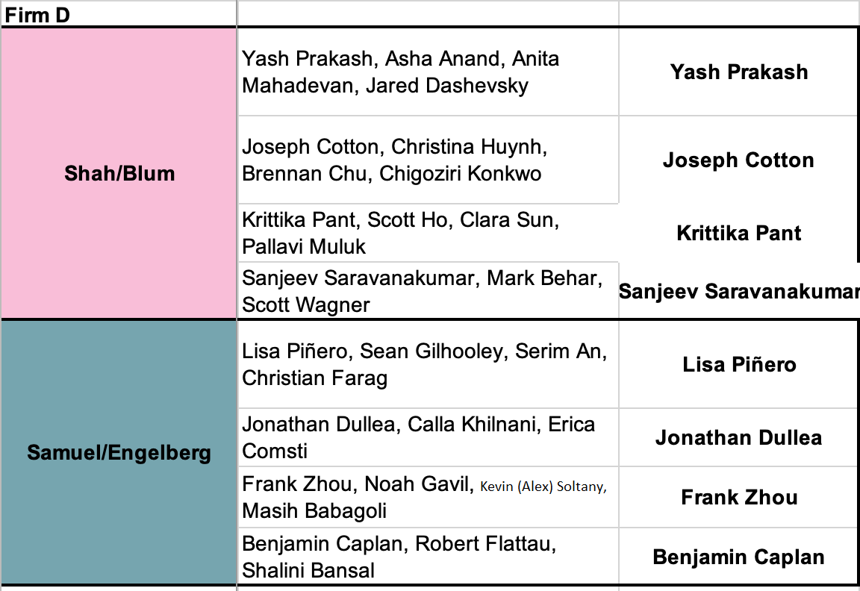Select the bold Sanjeev Saravanakumar cell
This screenshot has width=860, height=591.
(x=738, y=291)
